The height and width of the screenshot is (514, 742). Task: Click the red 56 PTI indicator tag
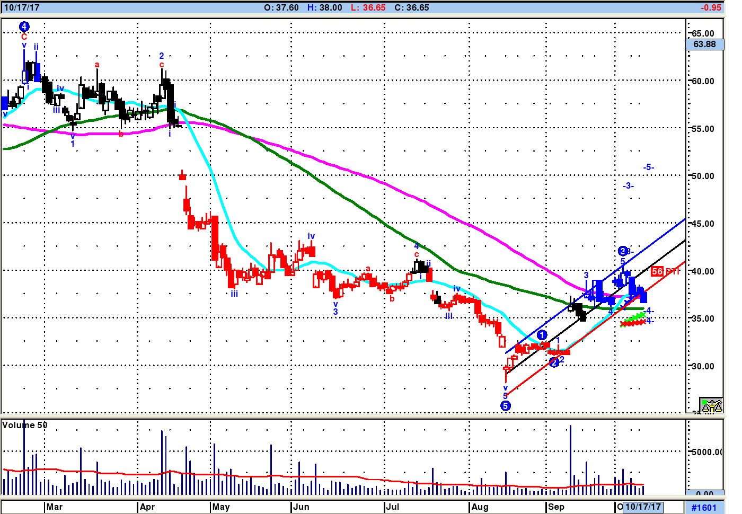tap(665, 271)
